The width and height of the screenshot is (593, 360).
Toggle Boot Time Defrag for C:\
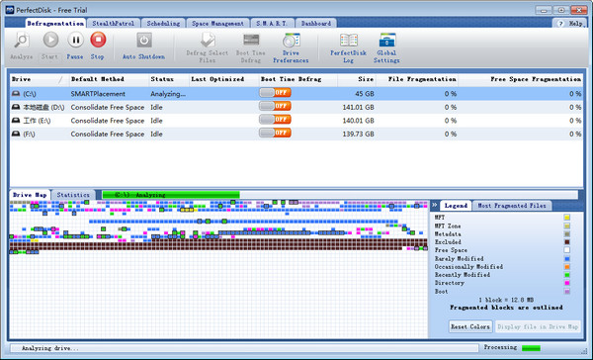[x=275, y=93]
